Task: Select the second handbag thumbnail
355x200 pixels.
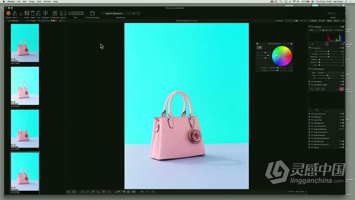Action: [25, 86]
